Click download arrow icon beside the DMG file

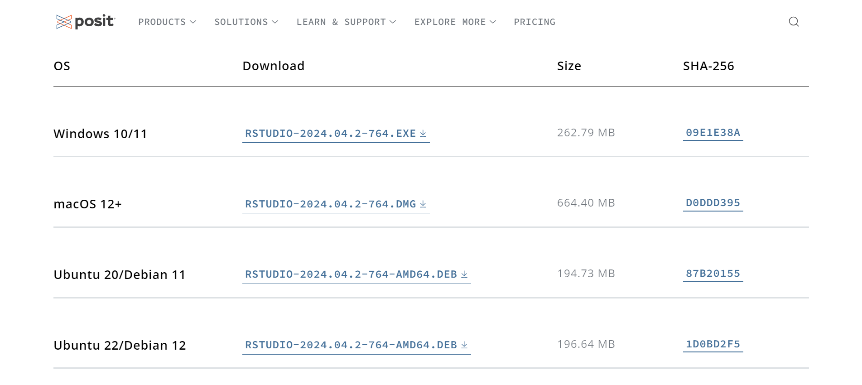[423, 204]
